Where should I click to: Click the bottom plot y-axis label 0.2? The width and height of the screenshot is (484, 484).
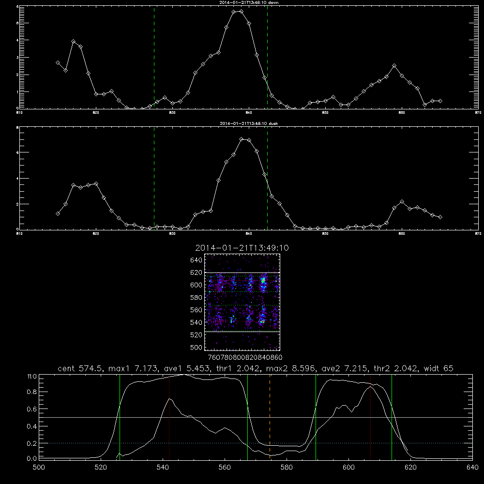pos(32,443)
